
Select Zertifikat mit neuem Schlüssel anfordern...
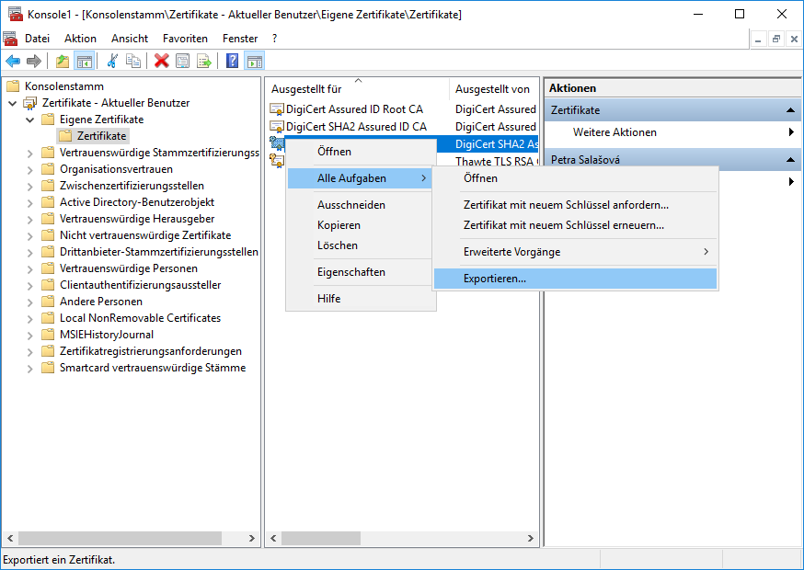(x=566, y=205)
